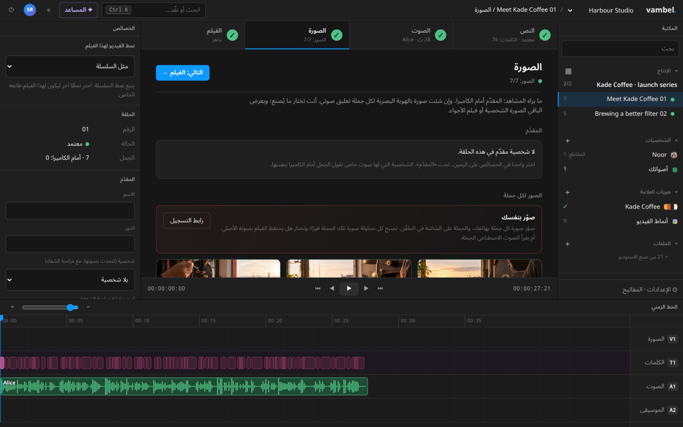Click the 00:10 timeline ruler mark
This screenshot has height=427, width=683.
point(142,321)
